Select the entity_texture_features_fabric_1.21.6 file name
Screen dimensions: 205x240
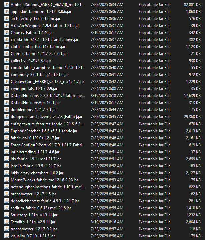[x=48, y=124]
